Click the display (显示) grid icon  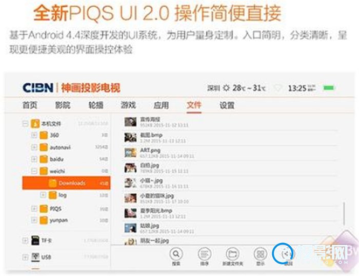[x=260, y=254]
